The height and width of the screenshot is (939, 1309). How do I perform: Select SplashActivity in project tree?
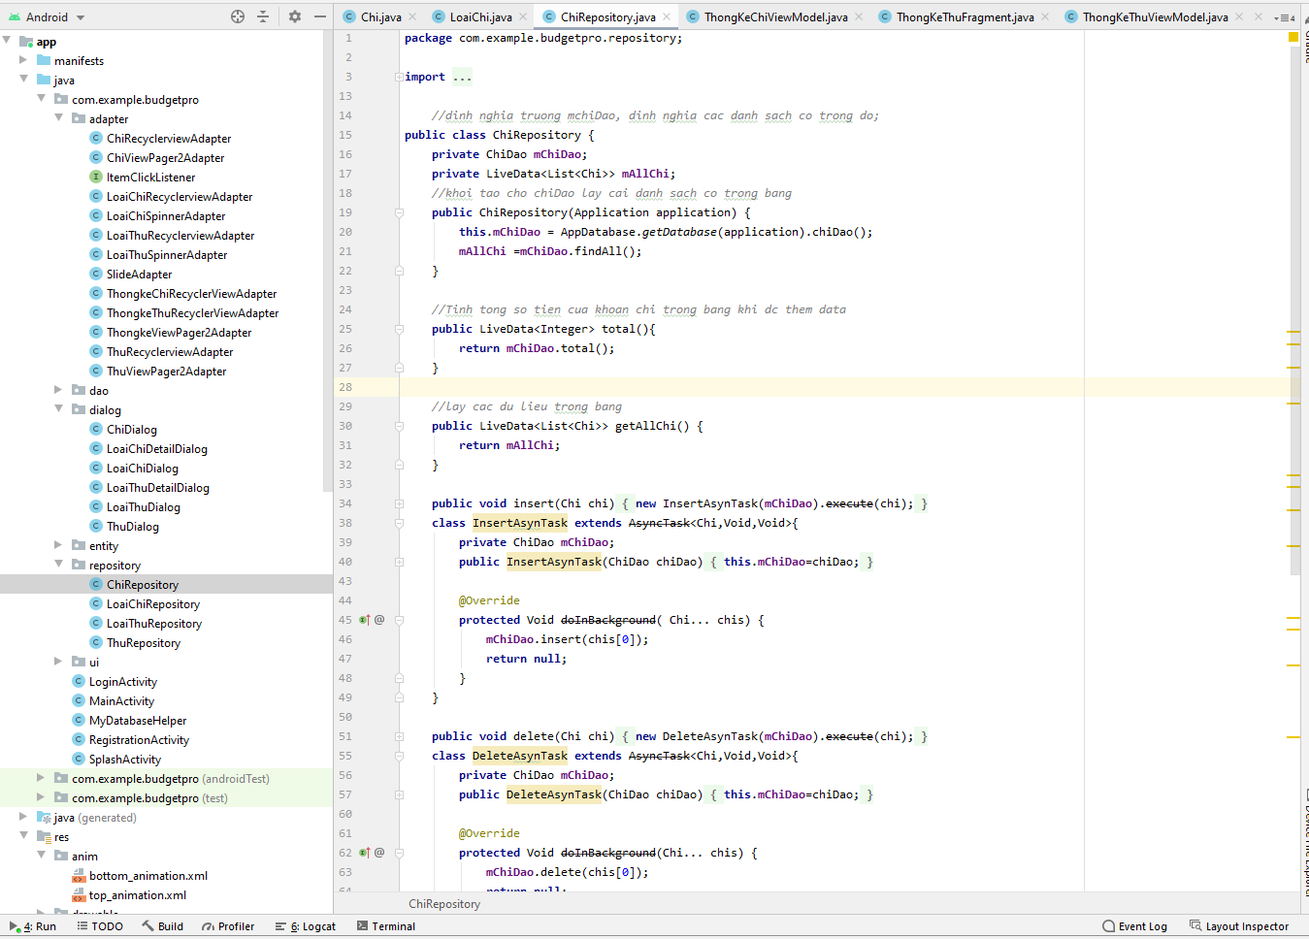(124, 760)
